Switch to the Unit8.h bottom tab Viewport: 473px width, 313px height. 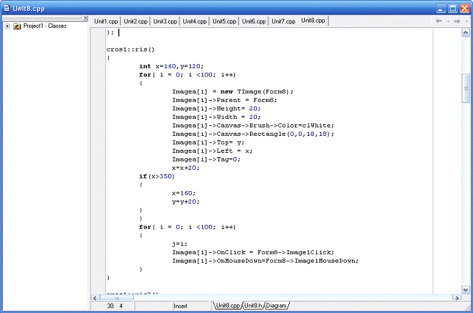click(x=253, y=306)
